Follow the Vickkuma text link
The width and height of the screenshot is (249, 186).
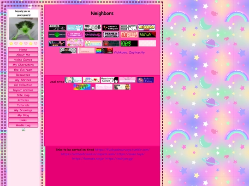(121, 52)
